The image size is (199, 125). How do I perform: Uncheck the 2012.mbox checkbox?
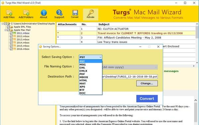[x=11, y=36]
